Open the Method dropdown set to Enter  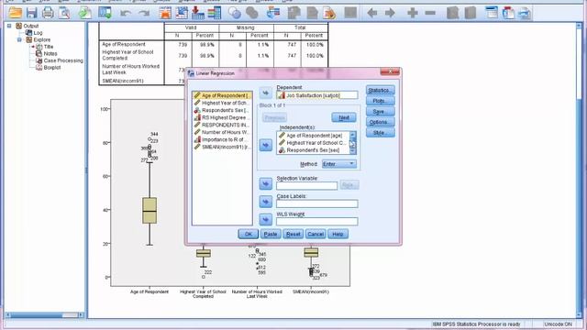click(339, 164)
